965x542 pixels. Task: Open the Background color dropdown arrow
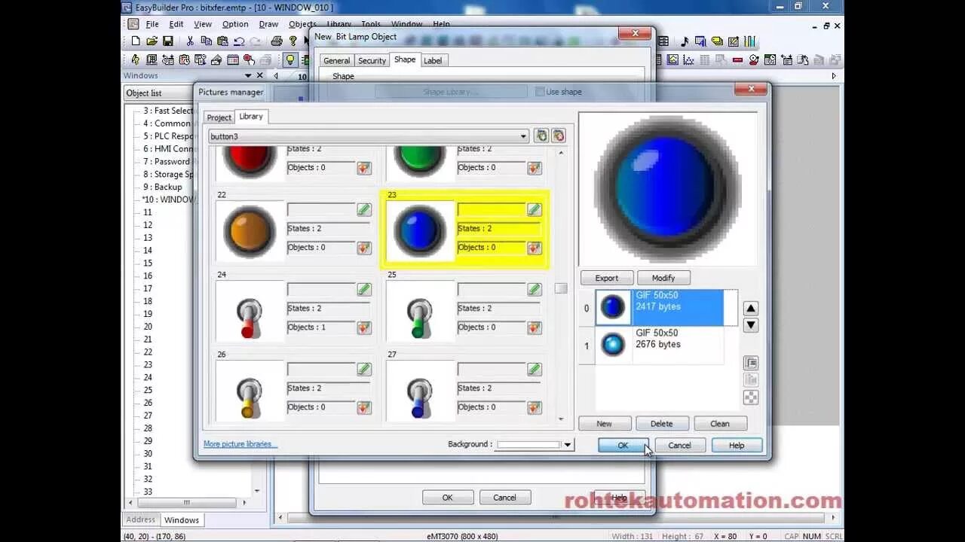pyautogui.click(x=568, y=445)
